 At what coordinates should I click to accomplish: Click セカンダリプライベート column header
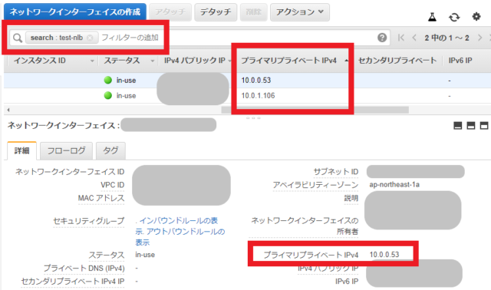coord(397,61)
